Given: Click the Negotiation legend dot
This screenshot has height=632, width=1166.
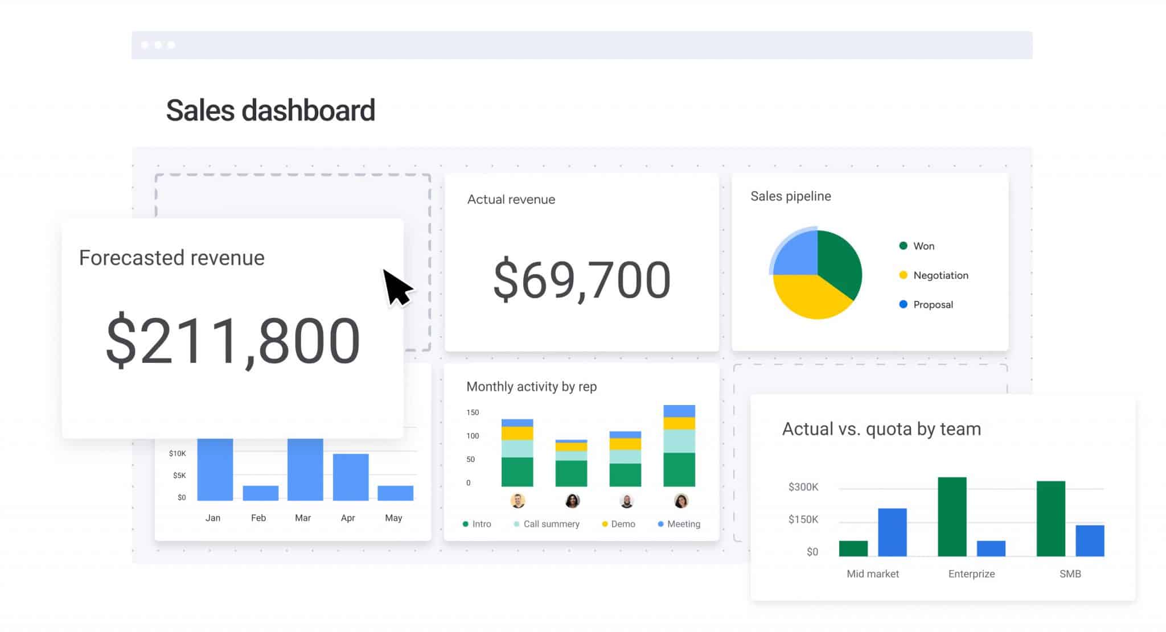Looking at the screenshot, I should click(x=903, y=275).
